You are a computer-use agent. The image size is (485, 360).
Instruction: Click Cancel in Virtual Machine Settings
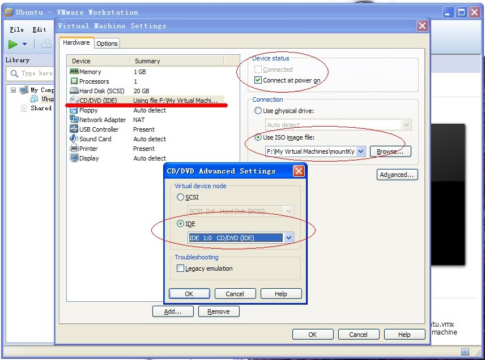pyautogui.click(x=359, y=335)
